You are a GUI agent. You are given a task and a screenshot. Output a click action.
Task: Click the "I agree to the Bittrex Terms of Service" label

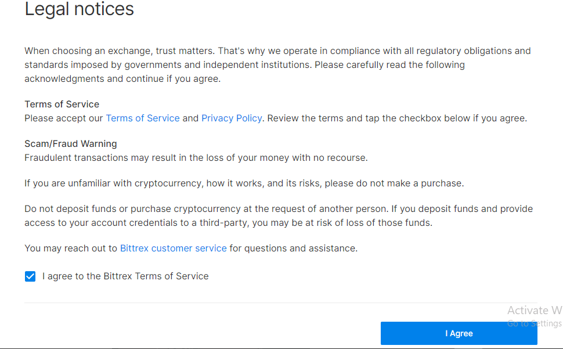pyautogui.click(x=125, y=276)
